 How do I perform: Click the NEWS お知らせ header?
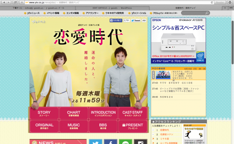point(58,141)
